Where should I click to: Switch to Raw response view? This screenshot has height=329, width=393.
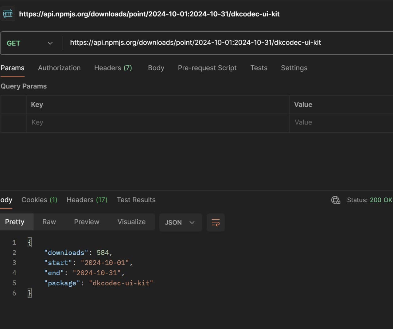tap(49, 222)
